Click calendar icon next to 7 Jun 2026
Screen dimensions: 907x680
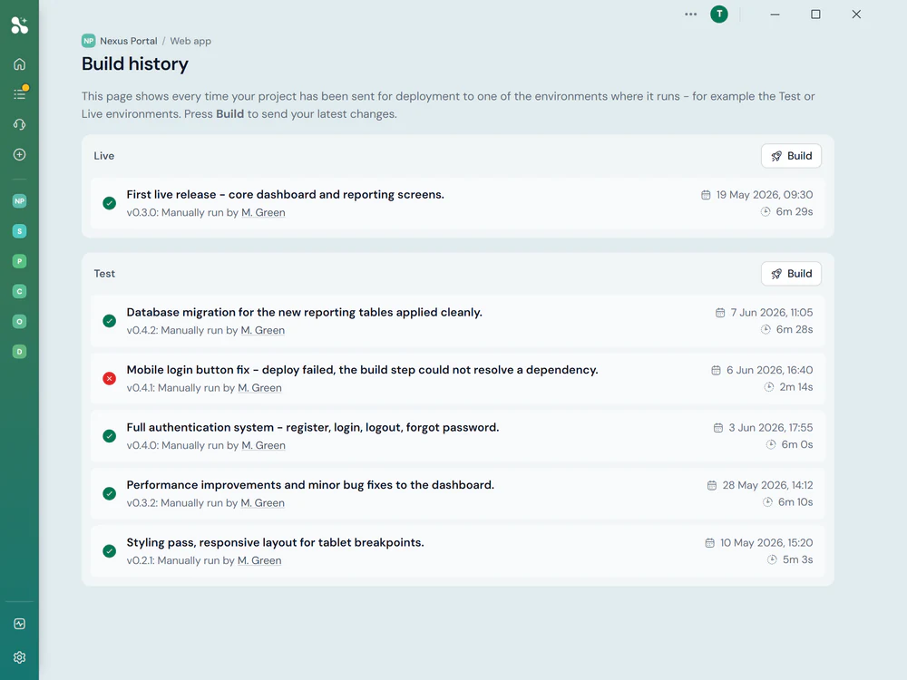point(720,313)
